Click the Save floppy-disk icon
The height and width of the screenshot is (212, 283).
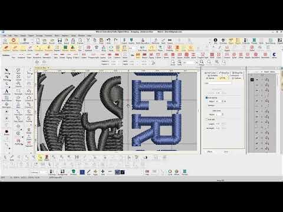(x=60, y=41)
